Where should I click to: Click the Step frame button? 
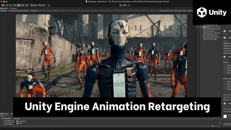129,5
